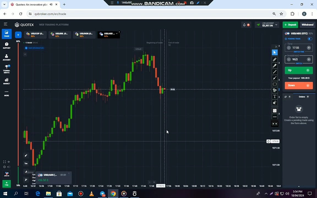Collapse the sidebar with left arrow icon

(x=9, y=162)
